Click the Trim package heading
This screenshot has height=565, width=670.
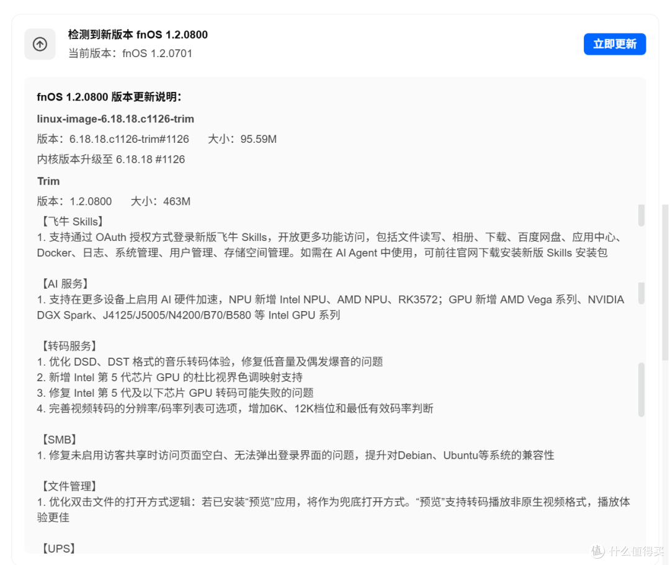tap(48, 181)
